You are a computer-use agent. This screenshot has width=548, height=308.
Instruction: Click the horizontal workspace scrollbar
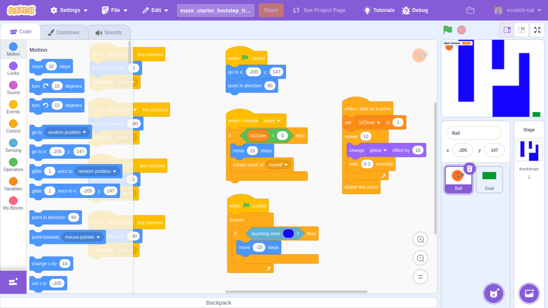point(296,292)
